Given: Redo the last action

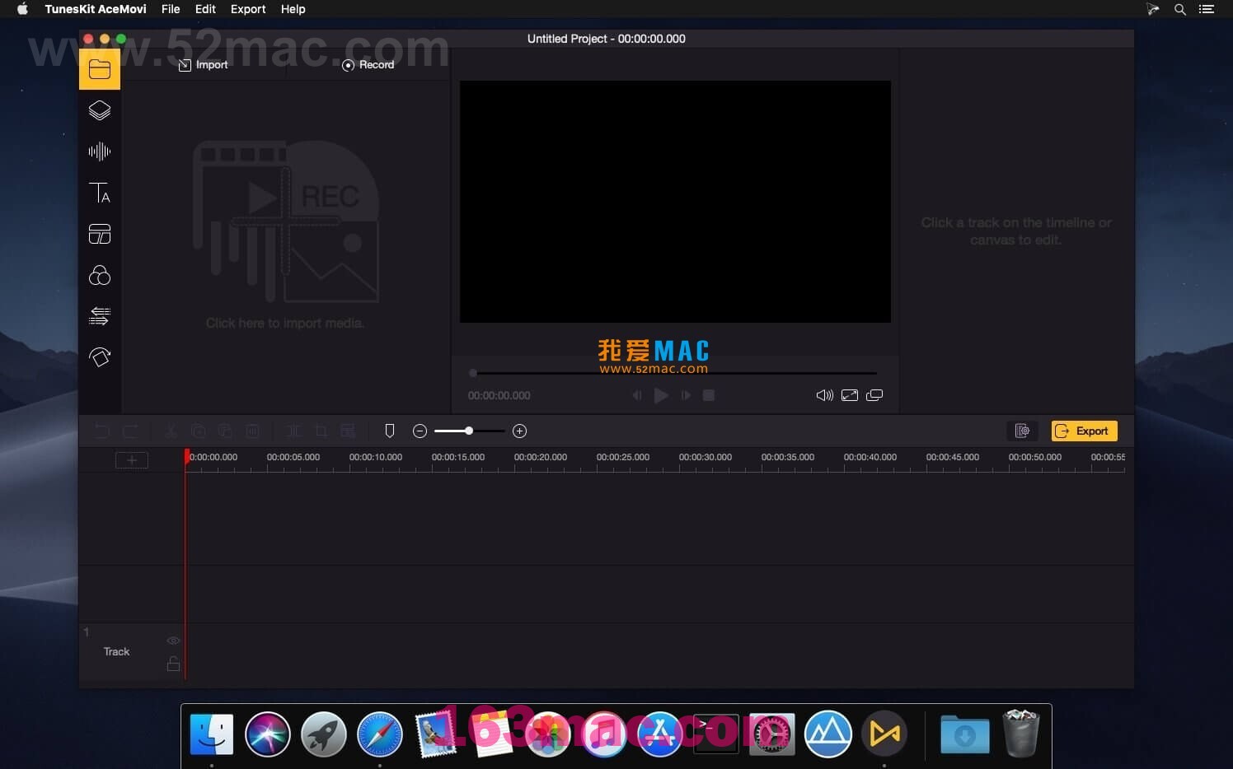Looking at the screenshot, I should [x=130, y=431].
